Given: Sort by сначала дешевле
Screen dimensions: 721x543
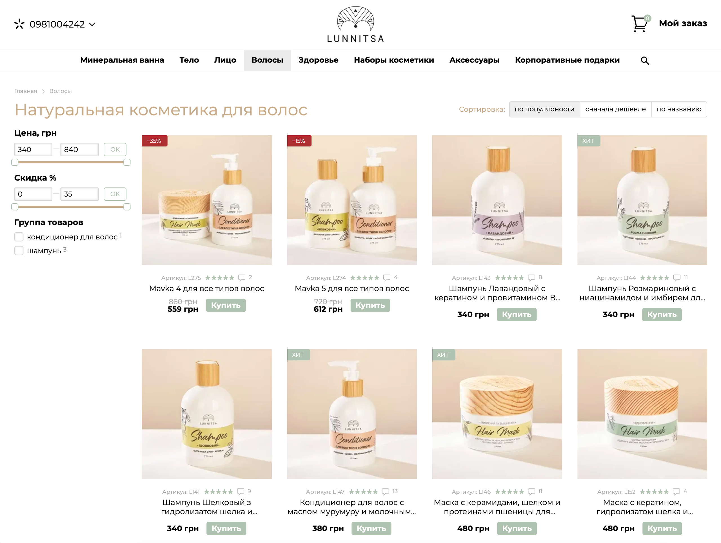Looking at the screenshot, I should coord(615,109).
